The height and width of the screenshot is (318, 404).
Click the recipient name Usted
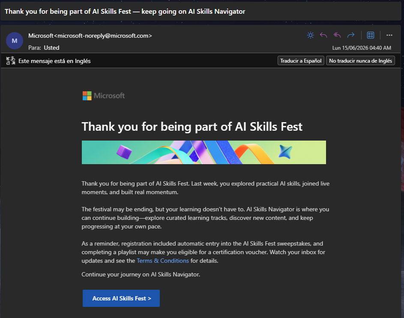coord(51,48)
